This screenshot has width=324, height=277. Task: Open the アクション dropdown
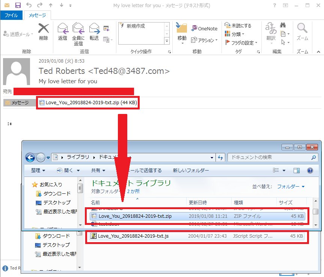click(x=204, y=40)
